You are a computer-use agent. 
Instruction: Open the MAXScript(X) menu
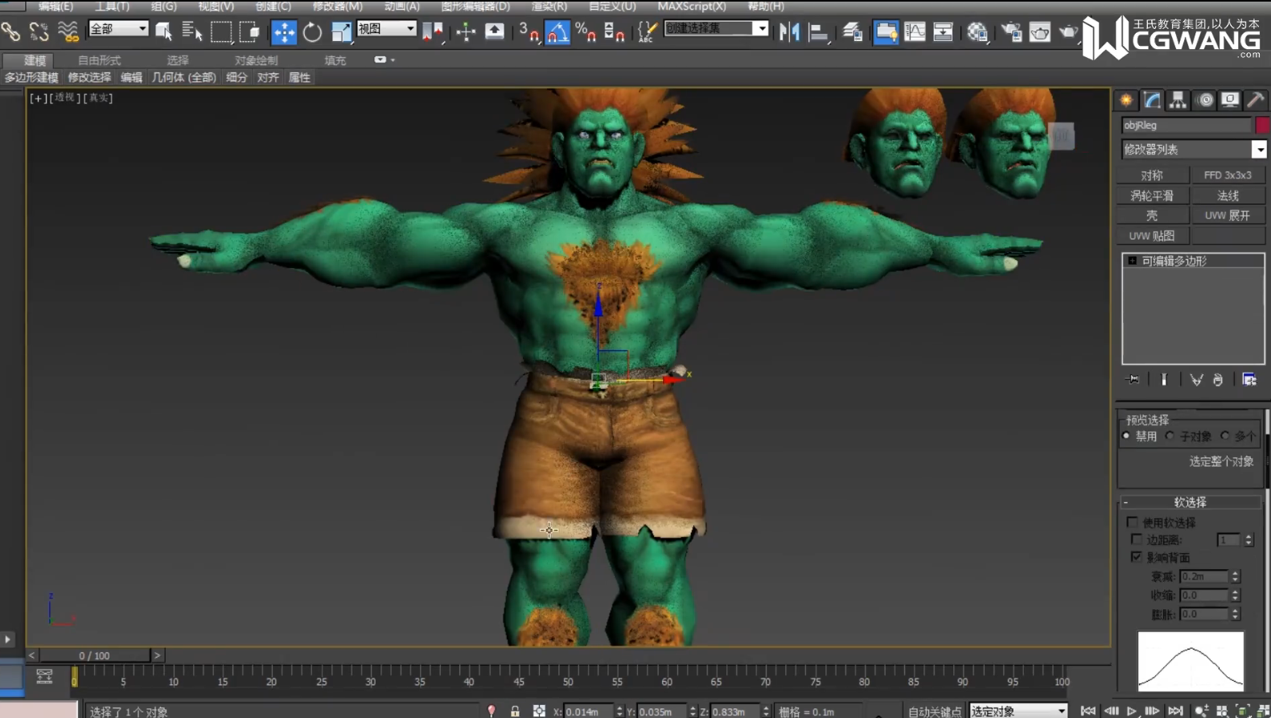pyautogui.click(x=692, y=6)
